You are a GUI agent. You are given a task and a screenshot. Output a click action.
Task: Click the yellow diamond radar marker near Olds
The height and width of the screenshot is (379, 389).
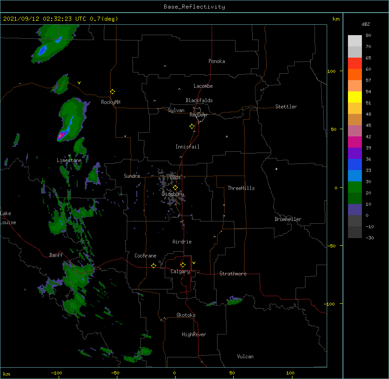(175, 188)
